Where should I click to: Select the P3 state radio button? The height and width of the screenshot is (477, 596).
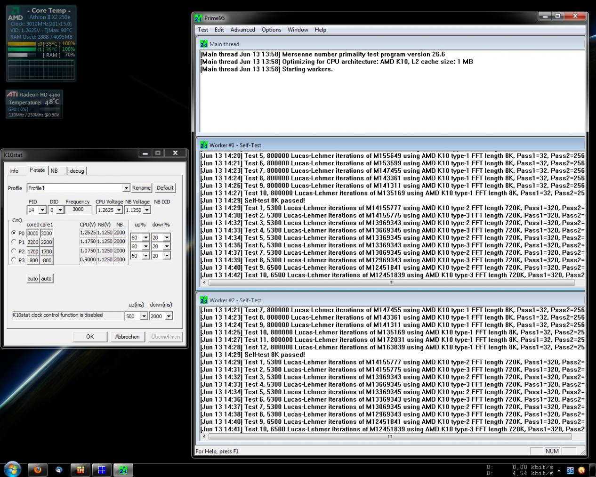(x=14, y=260)
